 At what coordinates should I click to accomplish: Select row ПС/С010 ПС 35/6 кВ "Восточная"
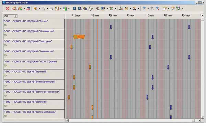pyautogui.click(x=34, y=105)
